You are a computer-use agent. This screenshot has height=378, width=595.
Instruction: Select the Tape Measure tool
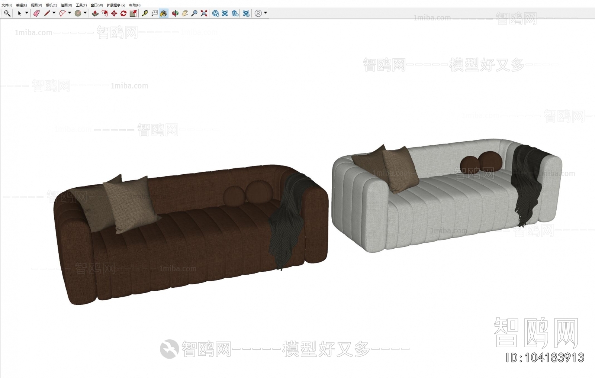pyautogui.click(x=145, y=13)
